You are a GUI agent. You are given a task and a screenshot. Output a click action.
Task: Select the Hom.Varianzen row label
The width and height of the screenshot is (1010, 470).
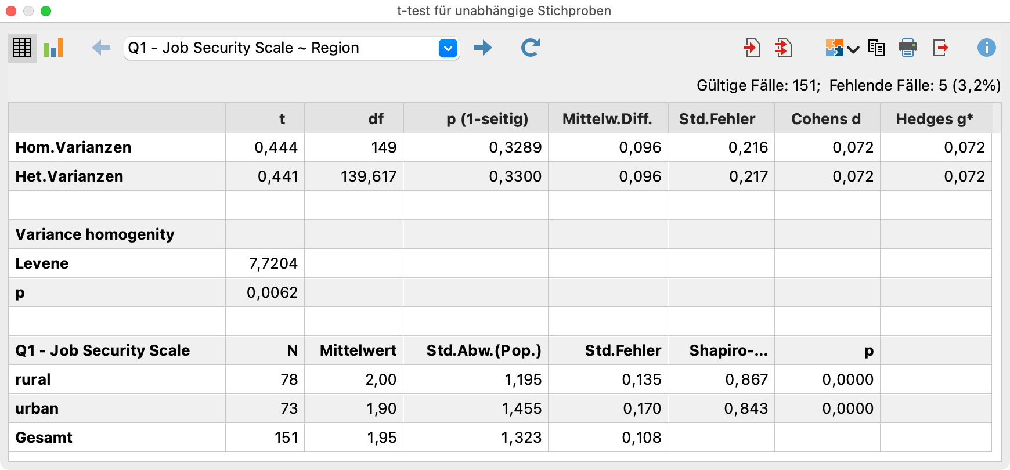tap(74, 147)
